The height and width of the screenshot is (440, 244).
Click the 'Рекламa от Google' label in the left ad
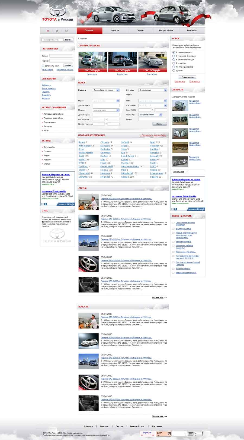click(66, 204)
